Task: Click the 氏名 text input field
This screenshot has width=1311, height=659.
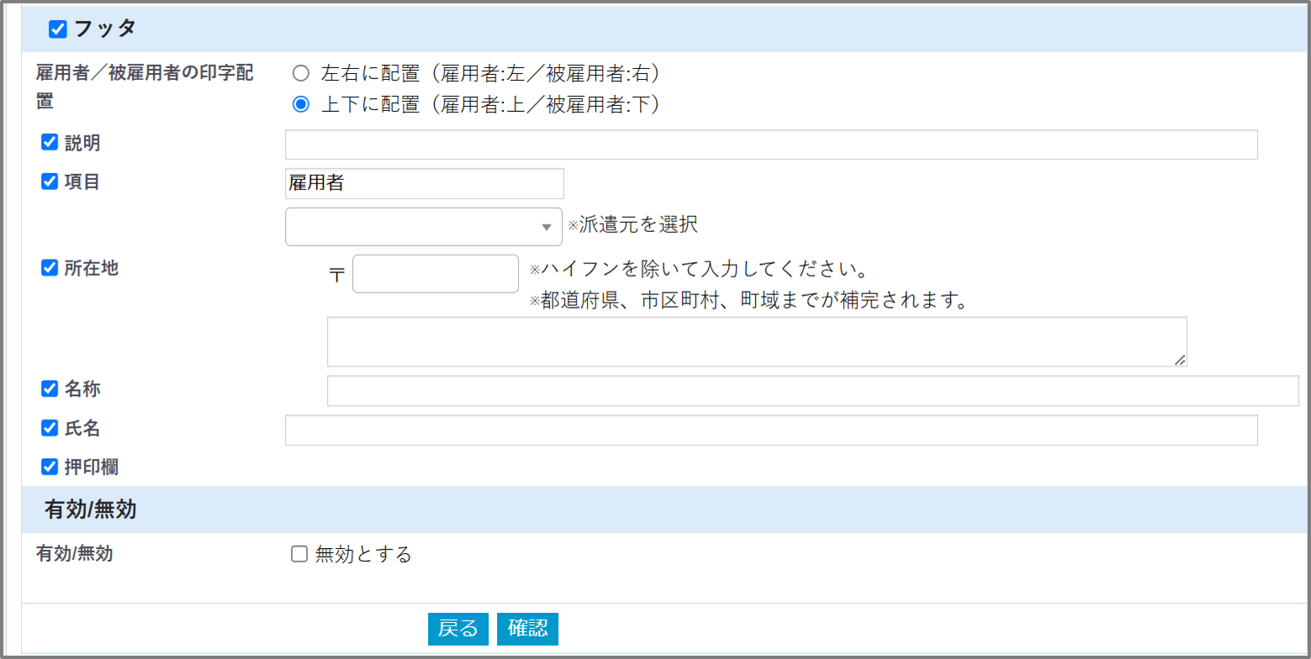Action: [x=771, y=430]
